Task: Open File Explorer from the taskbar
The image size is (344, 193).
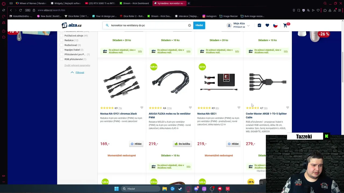Action: (164, 189)
